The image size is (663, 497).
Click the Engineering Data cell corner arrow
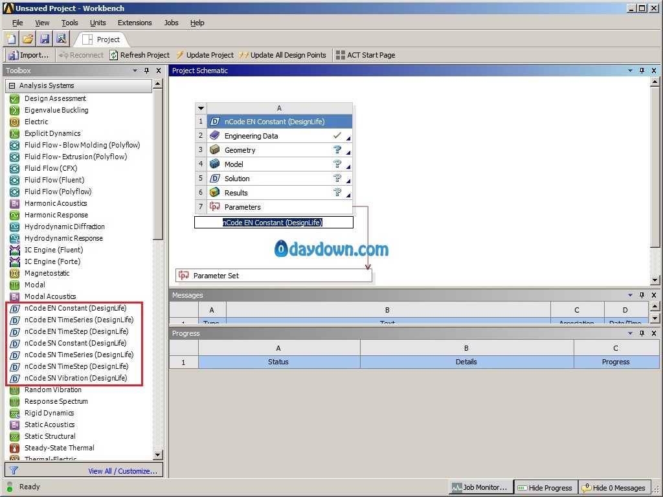tap(348, 138)
